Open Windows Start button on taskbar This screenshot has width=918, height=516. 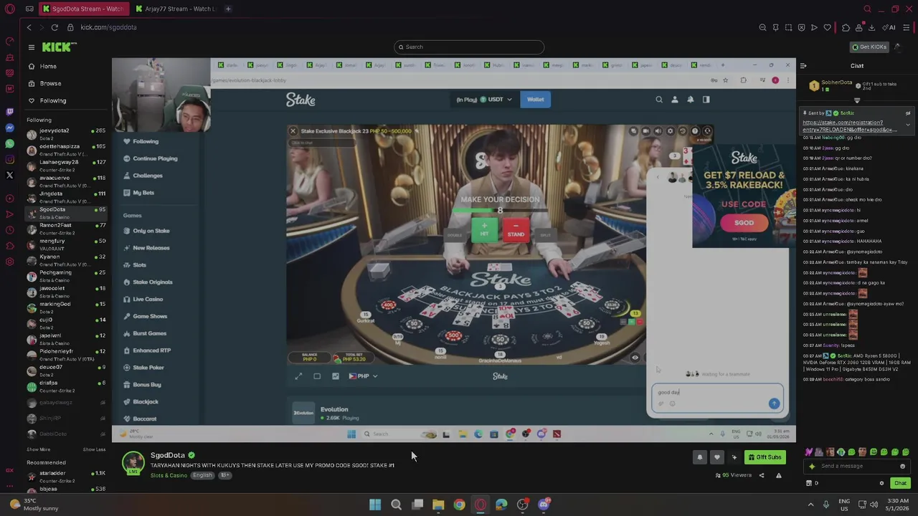[x=375, y=505]
